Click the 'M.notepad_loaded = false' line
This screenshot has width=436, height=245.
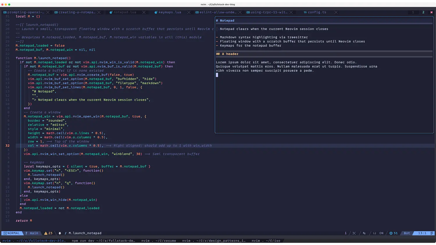pyautogui.click(x=40, y=46)
